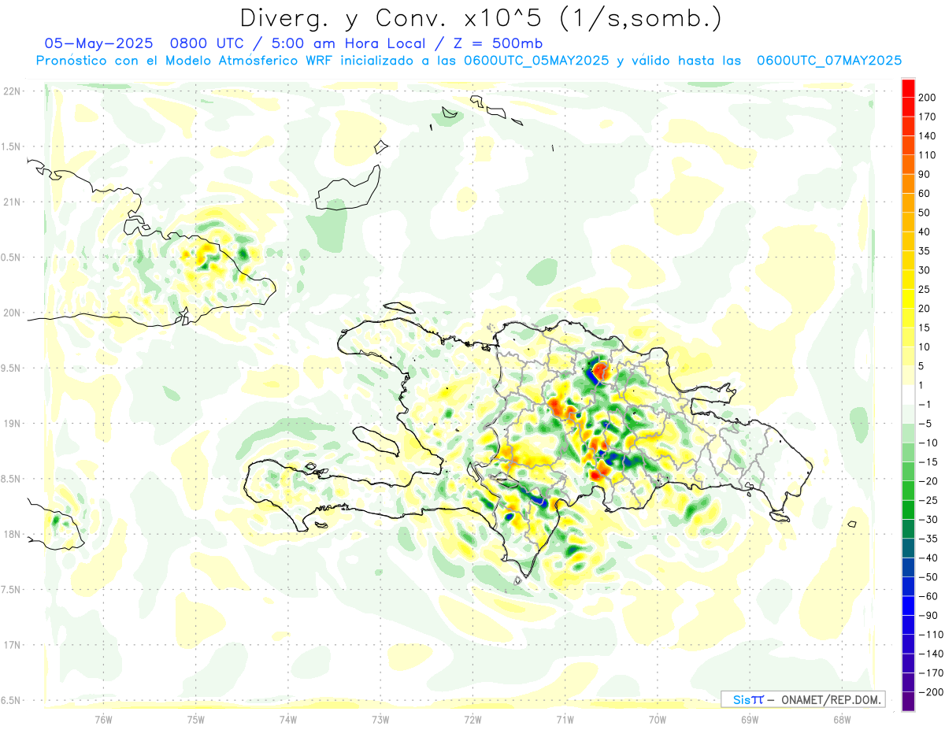This screenshot has width=945, height=730.
Task: Click the '22N' latitude label
Action: (12, 91)
